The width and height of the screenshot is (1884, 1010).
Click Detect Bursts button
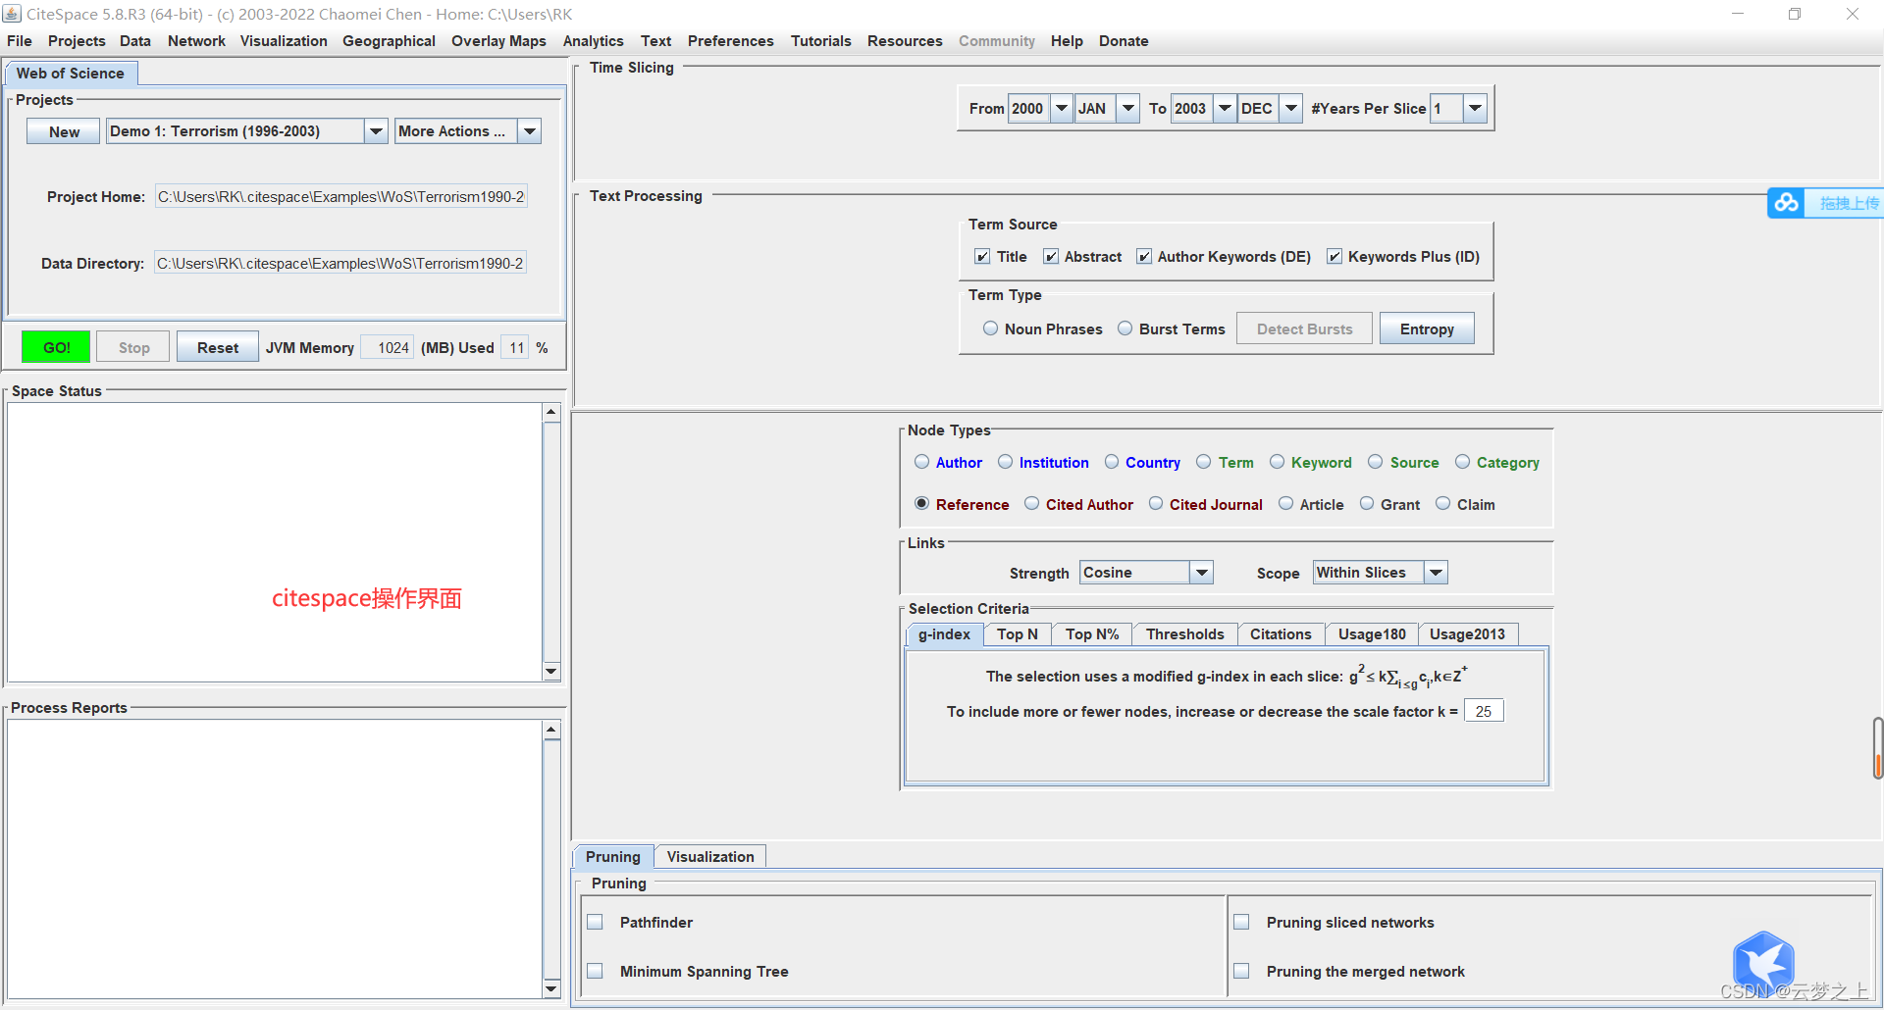(1304, 328)
